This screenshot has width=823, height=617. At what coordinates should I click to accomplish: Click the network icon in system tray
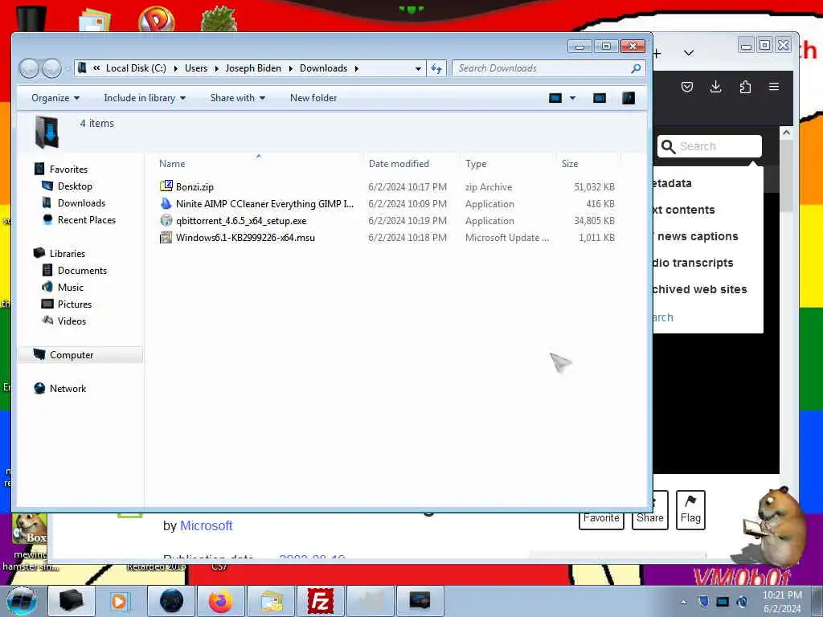(723, 602)
